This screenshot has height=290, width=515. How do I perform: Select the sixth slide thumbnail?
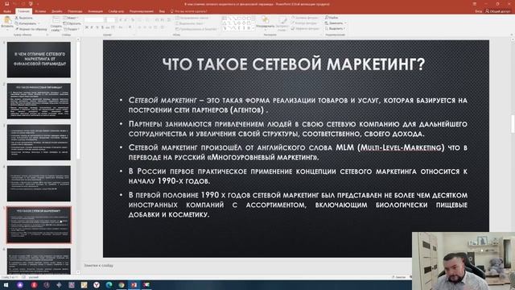coord(39,261)
